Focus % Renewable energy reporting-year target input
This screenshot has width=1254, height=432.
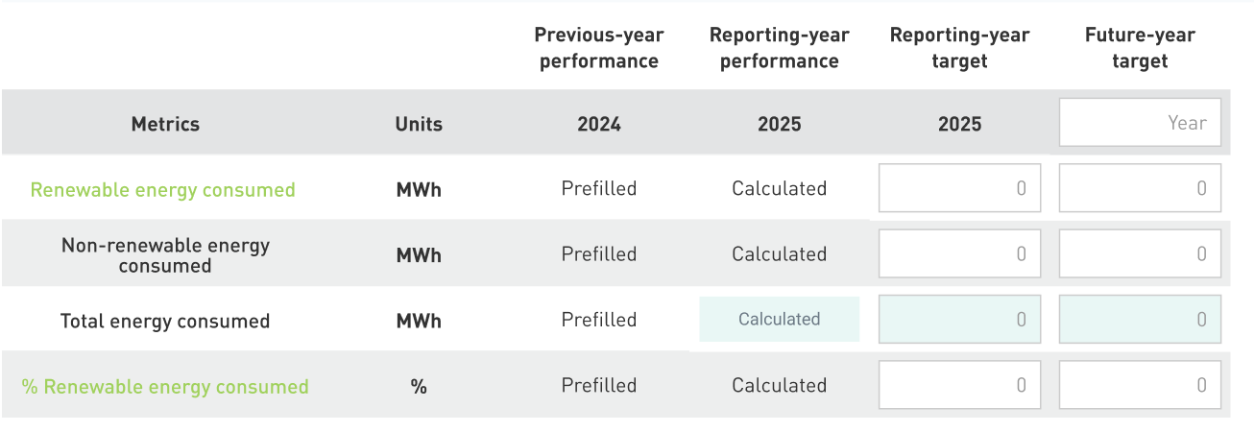point(959,385)
